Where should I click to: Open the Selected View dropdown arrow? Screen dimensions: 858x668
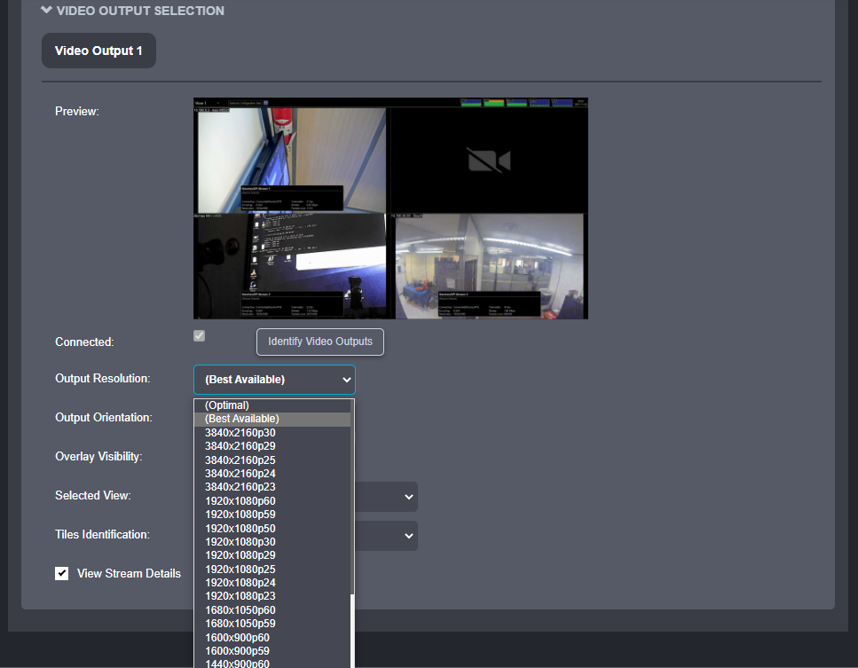(409, 497)
